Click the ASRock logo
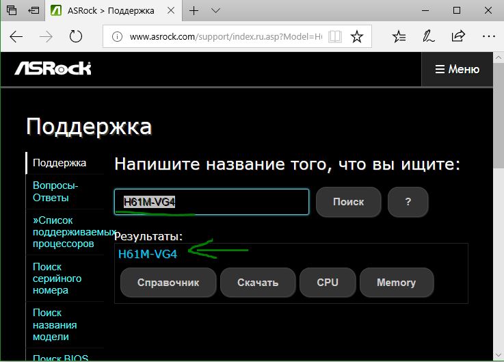Image resolution: width=504 pixels, height=362 pixels. (x=53, y=68)
